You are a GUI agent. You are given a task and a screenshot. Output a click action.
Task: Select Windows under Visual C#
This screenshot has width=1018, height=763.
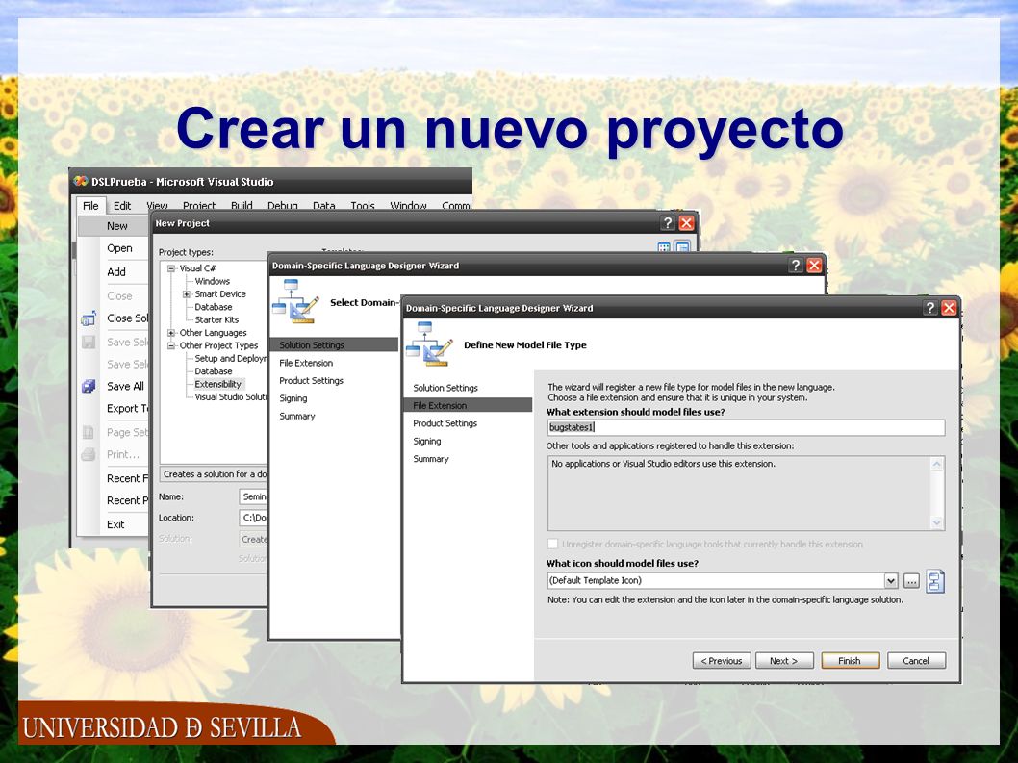pyautogui.click(x=213, y=281)
